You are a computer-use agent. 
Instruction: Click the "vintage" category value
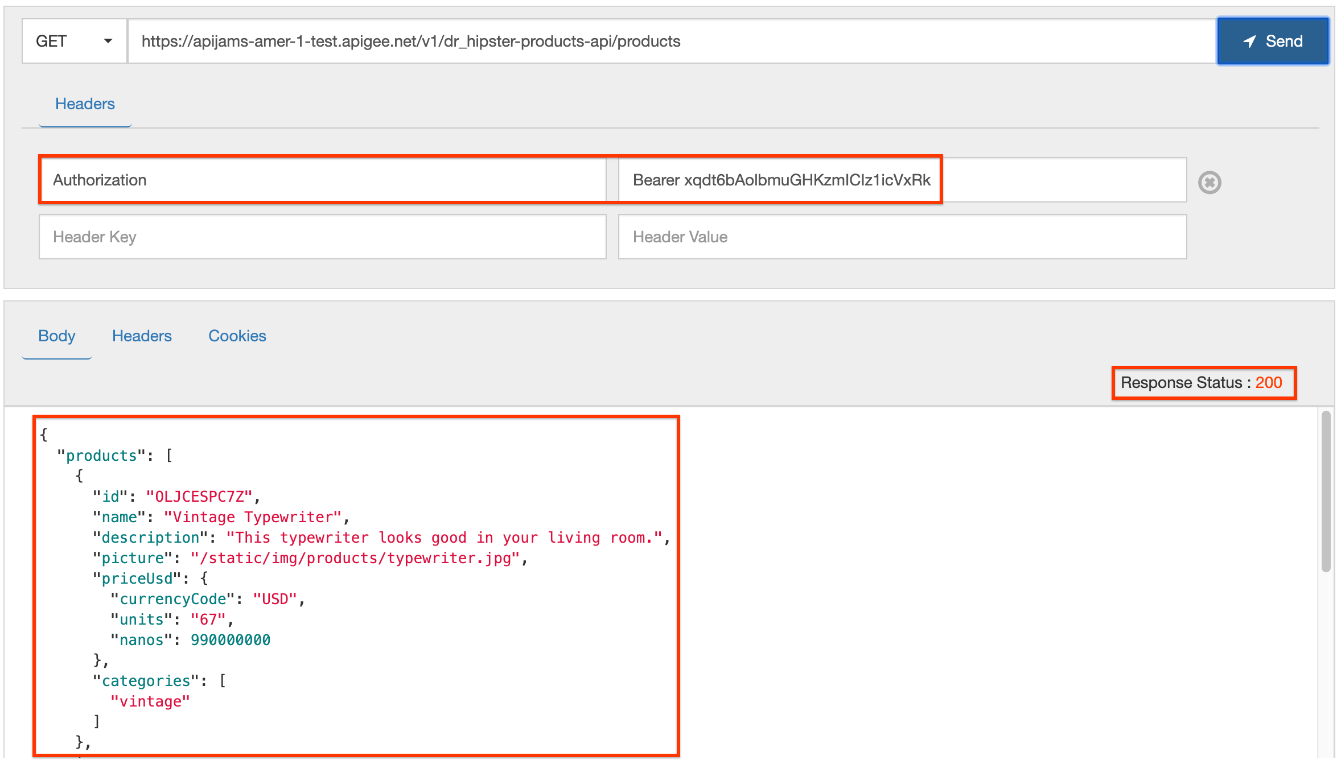150,701
